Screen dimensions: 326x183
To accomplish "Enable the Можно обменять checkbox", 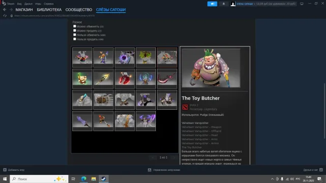I will pos(74,26).
